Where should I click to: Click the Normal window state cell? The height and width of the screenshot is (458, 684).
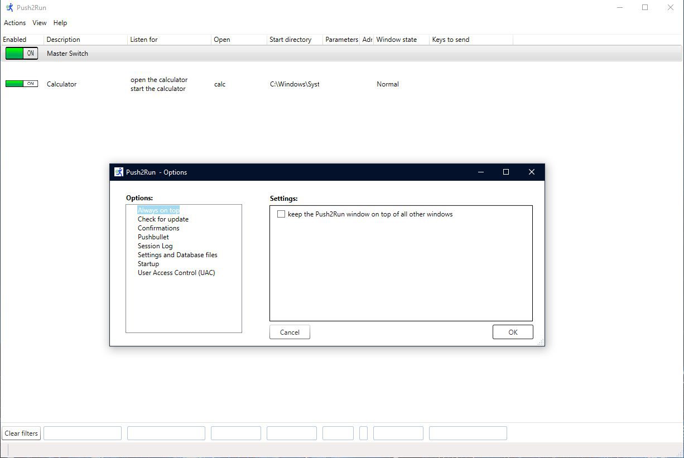pos(388,84)
